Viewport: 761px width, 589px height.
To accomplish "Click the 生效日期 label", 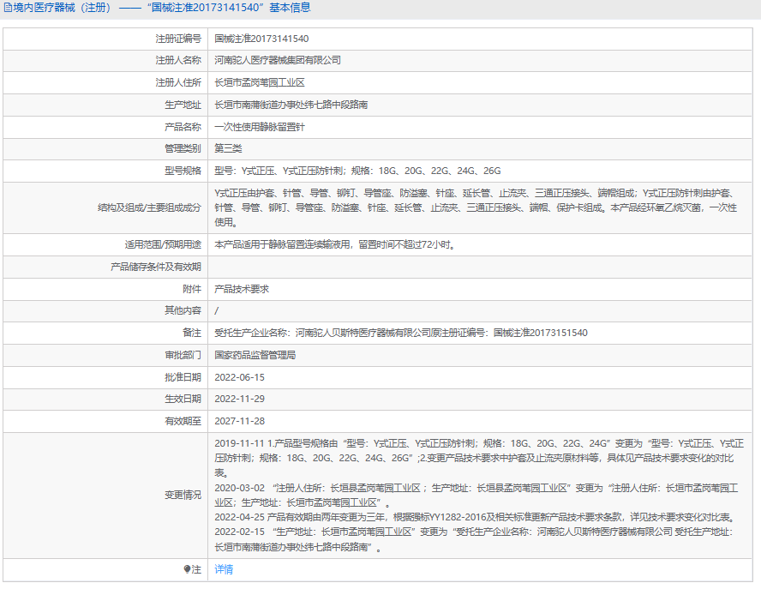I will tap(183, 399).
